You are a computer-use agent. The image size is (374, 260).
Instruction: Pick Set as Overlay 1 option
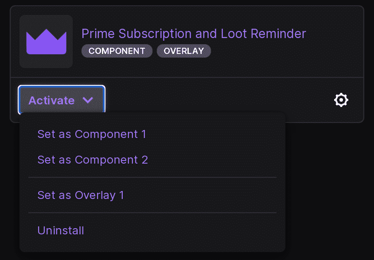point(81,195)
